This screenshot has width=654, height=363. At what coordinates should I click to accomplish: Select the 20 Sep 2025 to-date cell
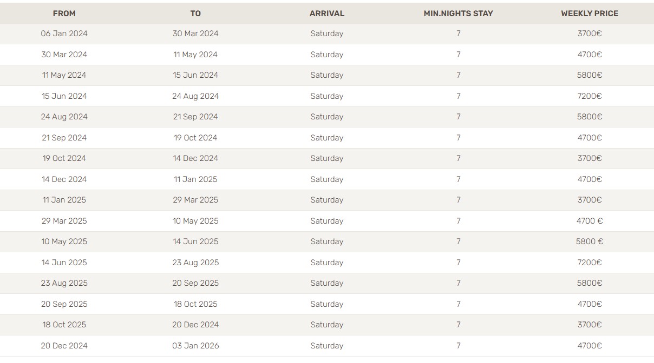(x=195, y=283)
